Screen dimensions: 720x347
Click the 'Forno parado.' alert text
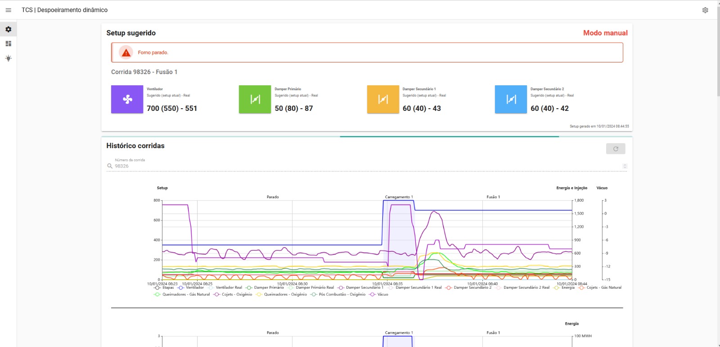[x=153, y=53]
